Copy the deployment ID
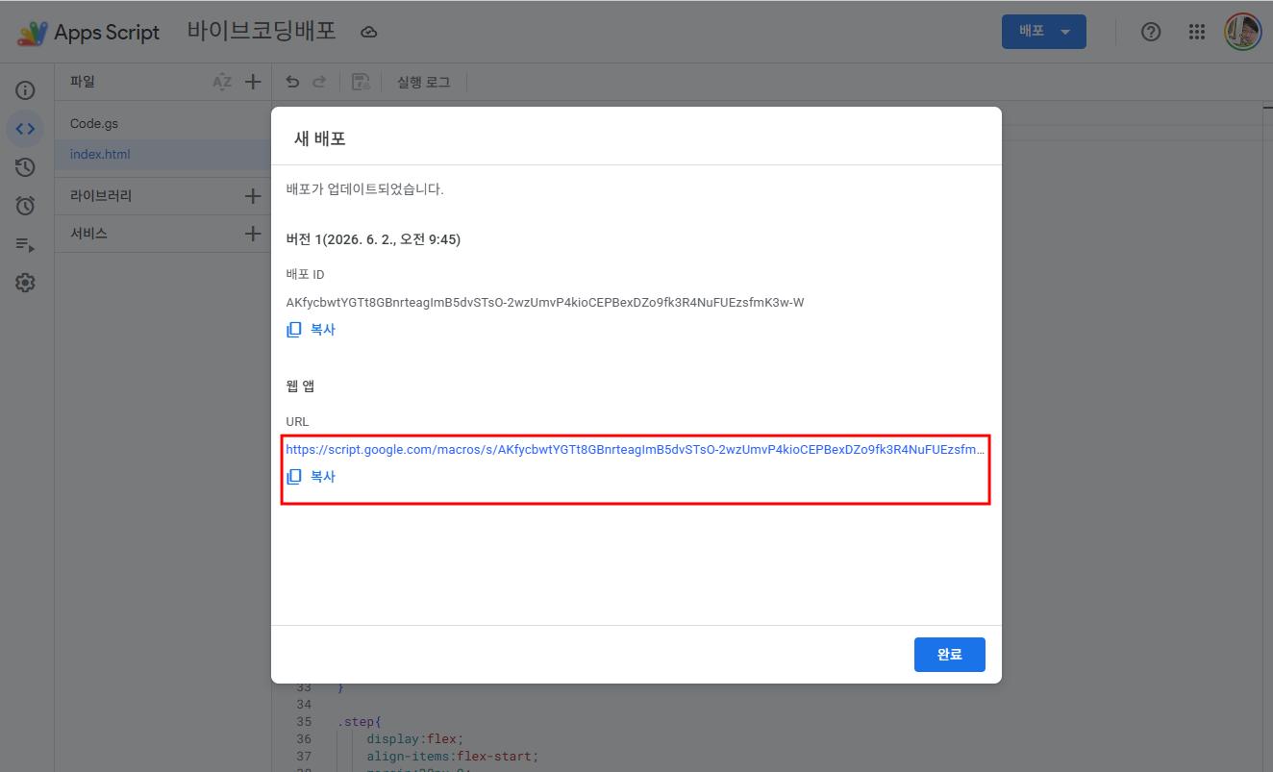The height and width of the screenshot is (772, 1273). tap(312, 330)
